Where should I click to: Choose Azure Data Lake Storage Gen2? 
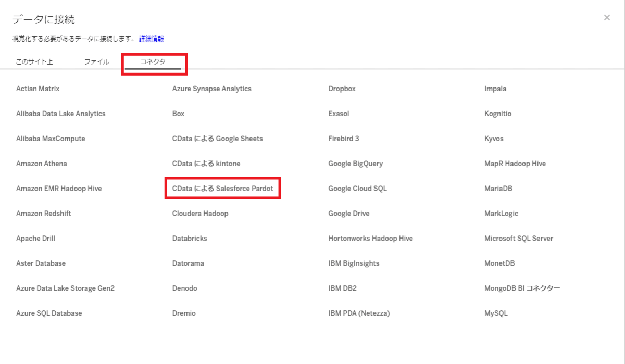click(65, 288)
